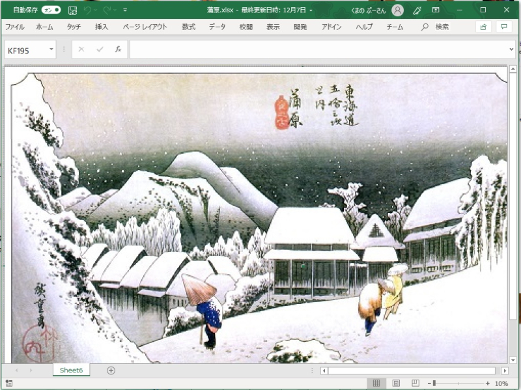Switch to the 挿入 ribbon tab

pyautogui.click(x=102, y=27)
